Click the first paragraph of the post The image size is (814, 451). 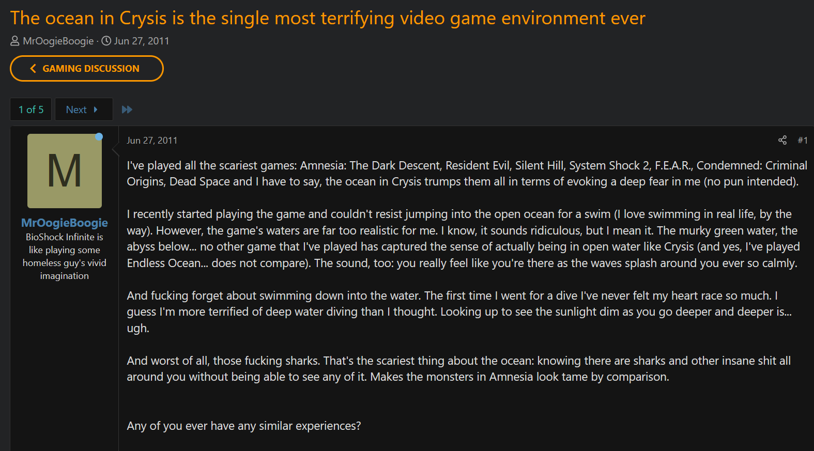[467, 174]
